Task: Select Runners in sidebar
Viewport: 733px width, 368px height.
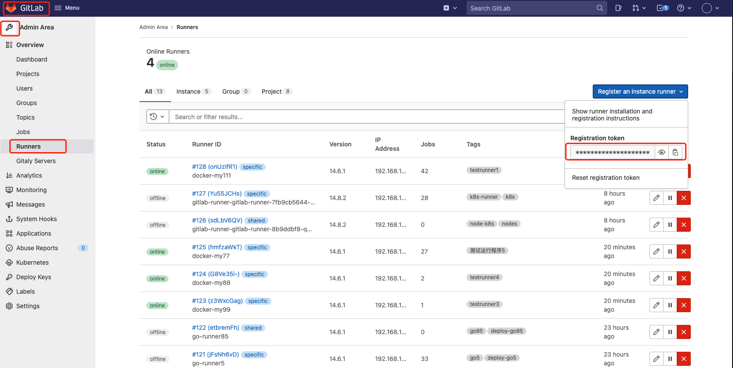Action: (29, 146)
